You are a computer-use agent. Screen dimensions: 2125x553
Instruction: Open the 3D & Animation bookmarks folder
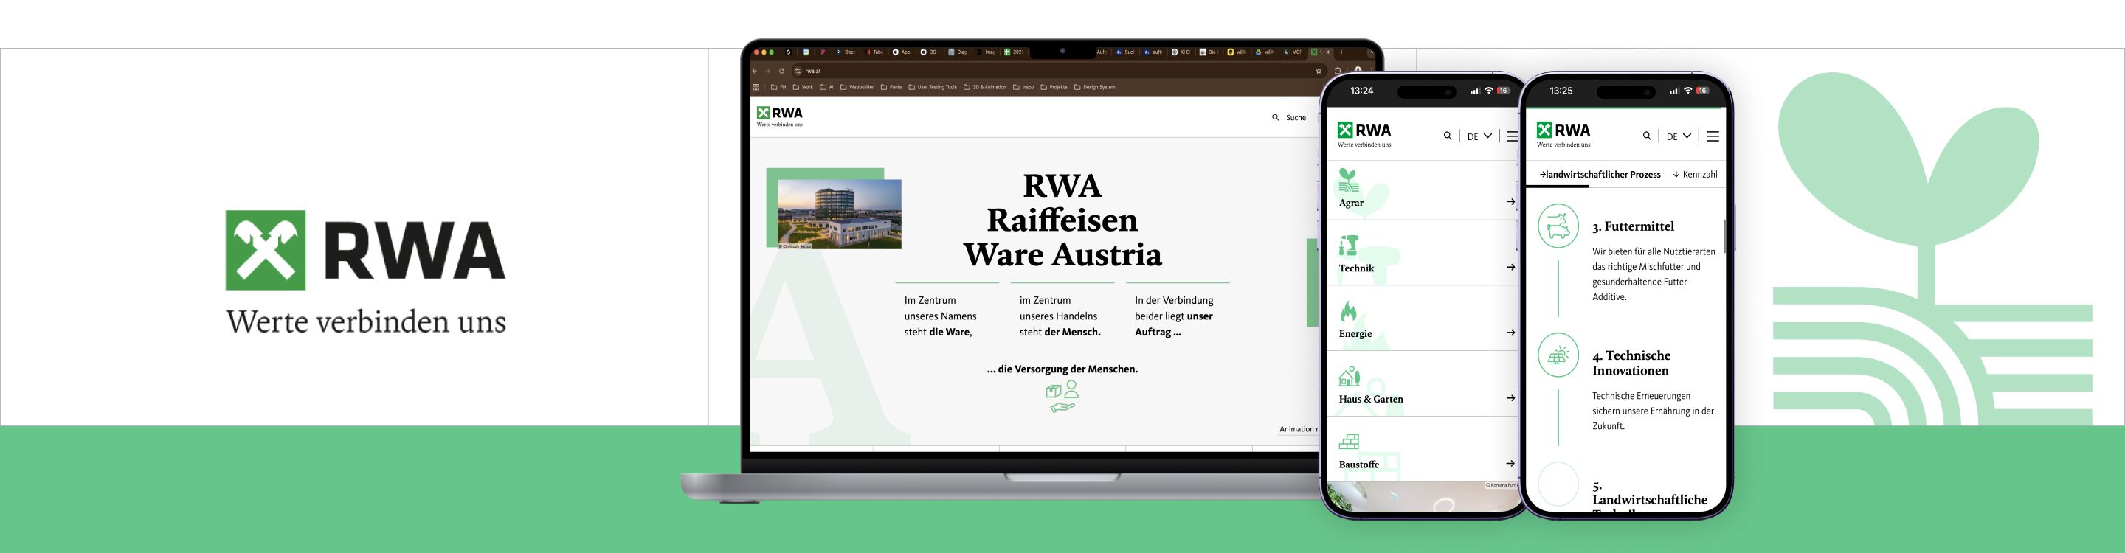pos(985,87)
